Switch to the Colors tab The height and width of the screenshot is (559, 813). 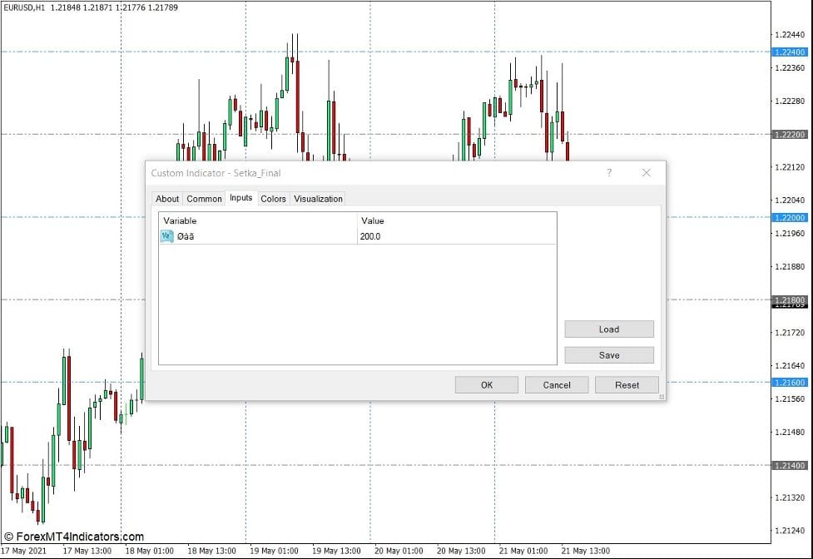[273, 199]
